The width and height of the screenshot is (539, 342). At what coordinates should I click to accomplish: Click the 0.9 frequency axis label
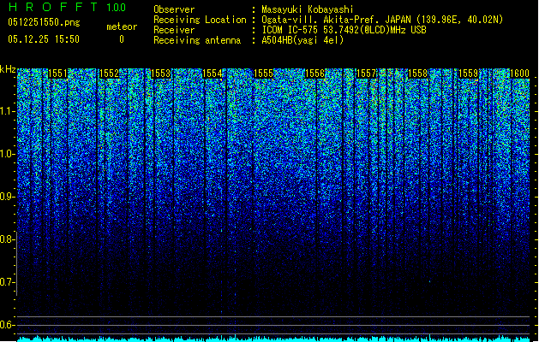[x=7, y=197]
